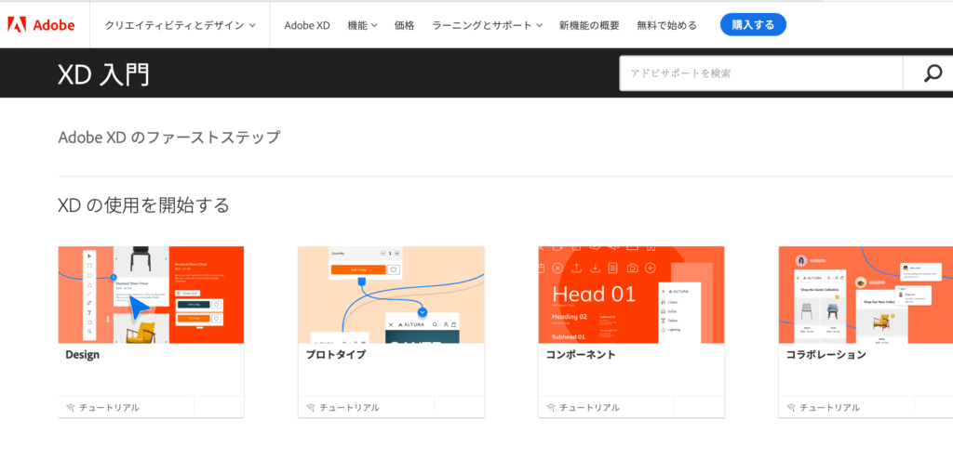This screenshot has height=459, width=953.
Task: Click tutorial cap icon on コンポーネント card
Action: (551, 407)
